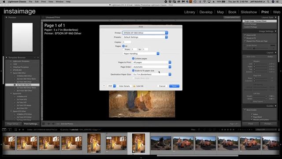The image size is (282, 159).
Task: Switch to the Book module
Action: [x=232, y=12]
